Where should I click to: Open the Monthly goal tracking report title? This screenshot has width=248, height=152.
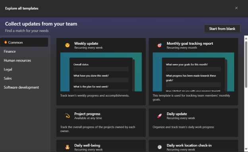click(190, 44)
